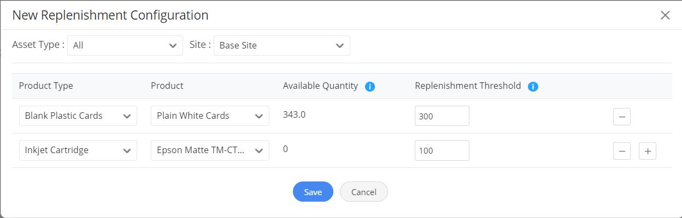Expand the Plain White Cards product dropdown
This screenshot has height=218, width=682.
(210, 116)
